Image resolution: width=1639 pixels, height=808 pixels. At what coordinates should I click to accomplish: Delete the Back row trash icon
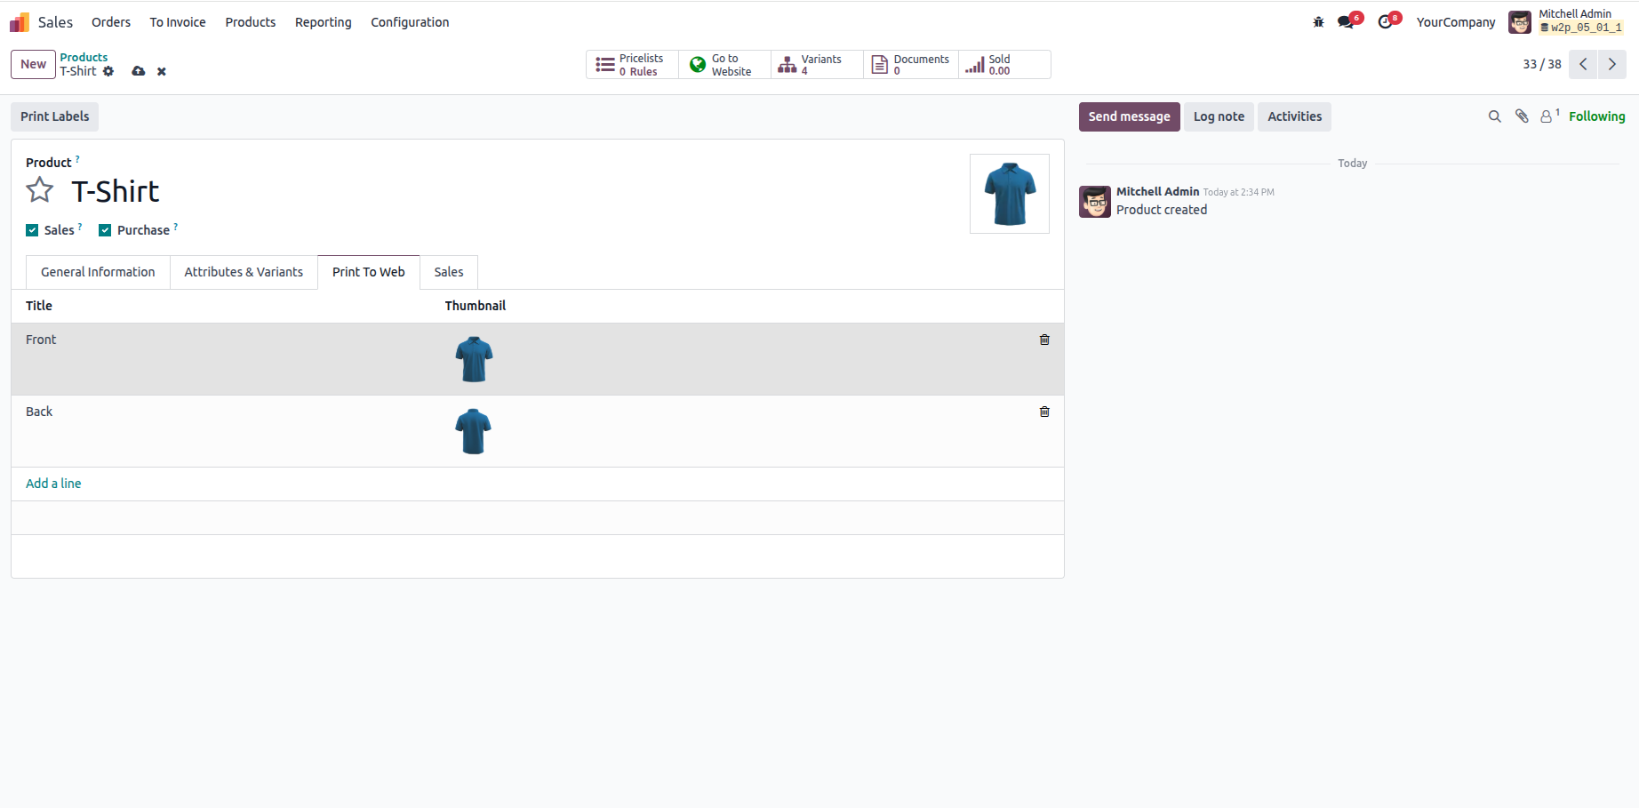[1044, 412]
